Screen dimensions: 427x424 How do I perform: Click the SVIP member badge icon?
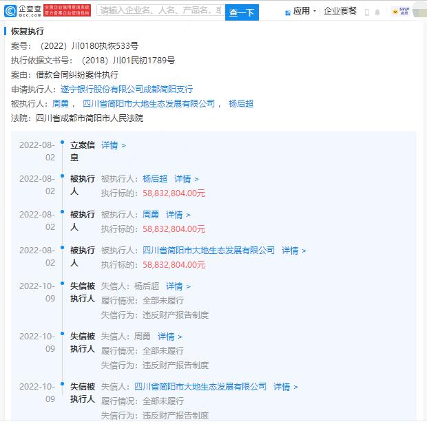[x=404, y=12]
